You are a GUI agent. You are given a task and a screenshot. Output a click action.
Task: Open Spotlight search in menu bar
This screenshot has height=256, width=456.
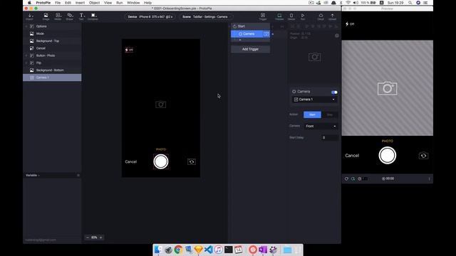click(410, 3)
